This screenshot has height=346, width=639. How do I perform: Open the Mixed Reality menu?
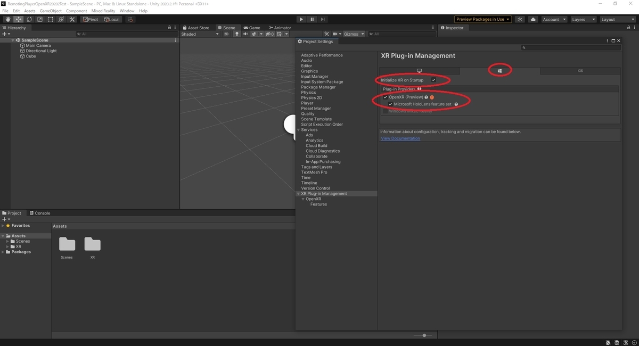coord(103,11)
